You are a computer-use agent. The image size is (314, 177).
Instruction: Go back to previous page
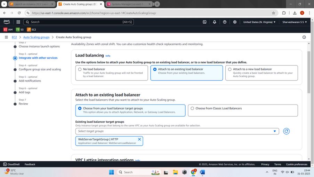[x=5, y=13]
